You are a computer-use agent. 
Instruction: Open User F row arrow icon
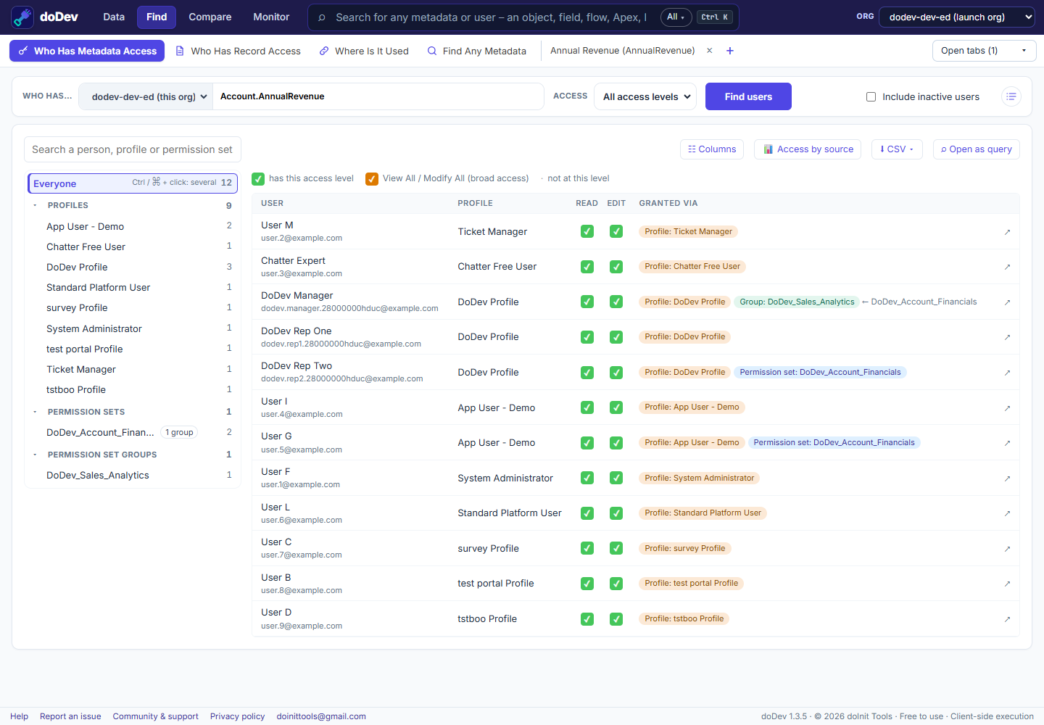(1007, 478)
